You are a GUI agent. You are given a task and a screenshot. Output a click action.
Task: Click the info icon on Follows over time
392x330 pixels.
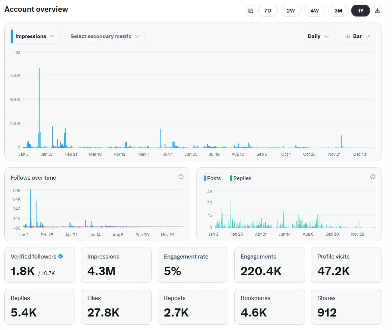tap(181, 177)
